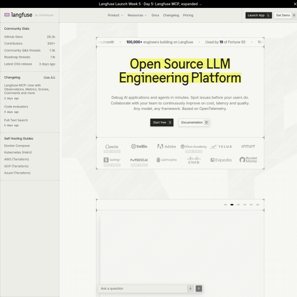Close the Launch Week announcement banner
Screen dimensions: 297x297
[295, 4]
